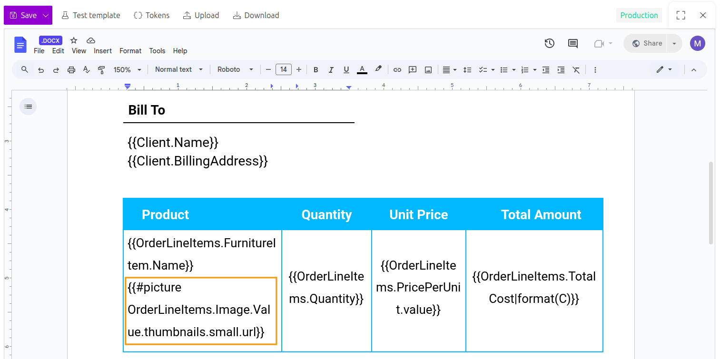The height and width of the screenshot is (359, 720).
Task: Click the Production environment label
Action: pyautogui.click(x=639, y=15)
